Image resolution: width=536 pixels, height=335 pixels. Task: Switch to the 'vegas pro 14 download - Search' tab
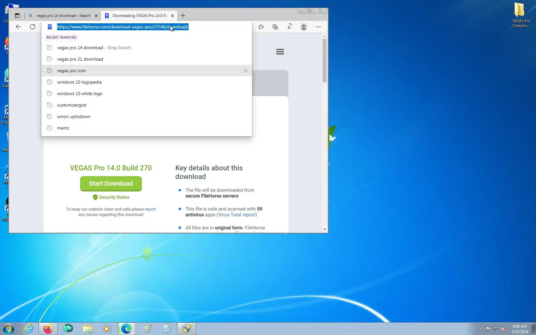[x=63, y=16]
